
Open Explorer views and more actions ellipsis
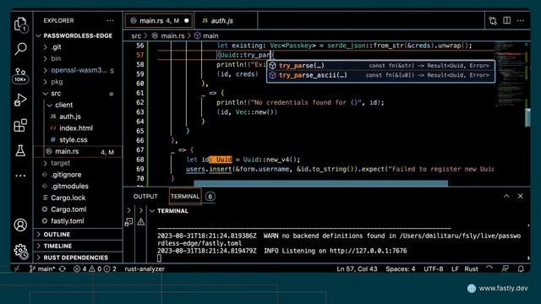110,20
